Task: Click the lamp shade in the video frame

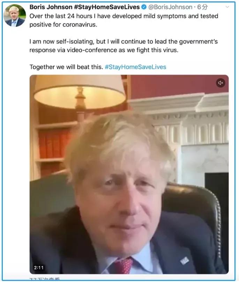Action: 80,92
